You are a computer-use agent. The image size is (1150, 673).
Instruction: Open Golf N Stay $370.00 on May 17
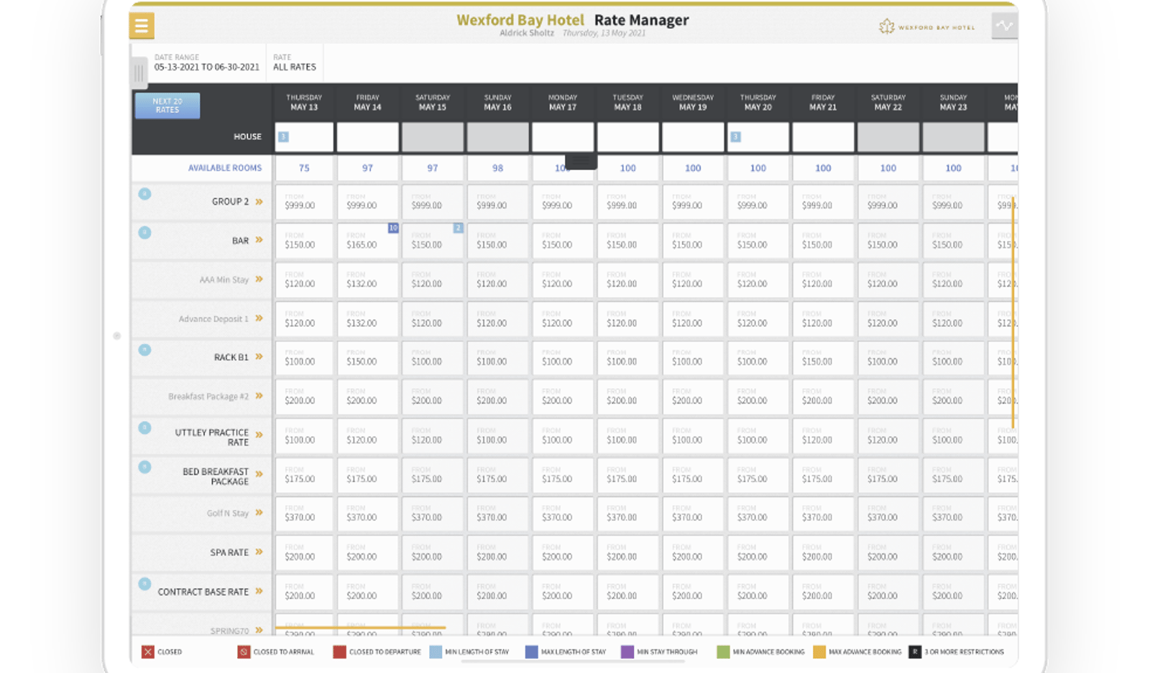click(x=563, y=514)
